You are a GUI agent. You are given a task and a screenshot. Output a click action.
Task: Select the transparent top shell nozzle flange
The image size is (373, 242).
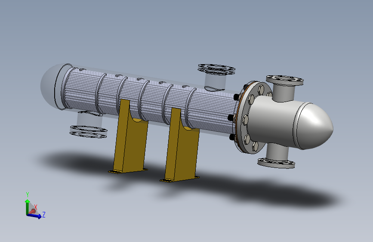[x=216, y=69]
